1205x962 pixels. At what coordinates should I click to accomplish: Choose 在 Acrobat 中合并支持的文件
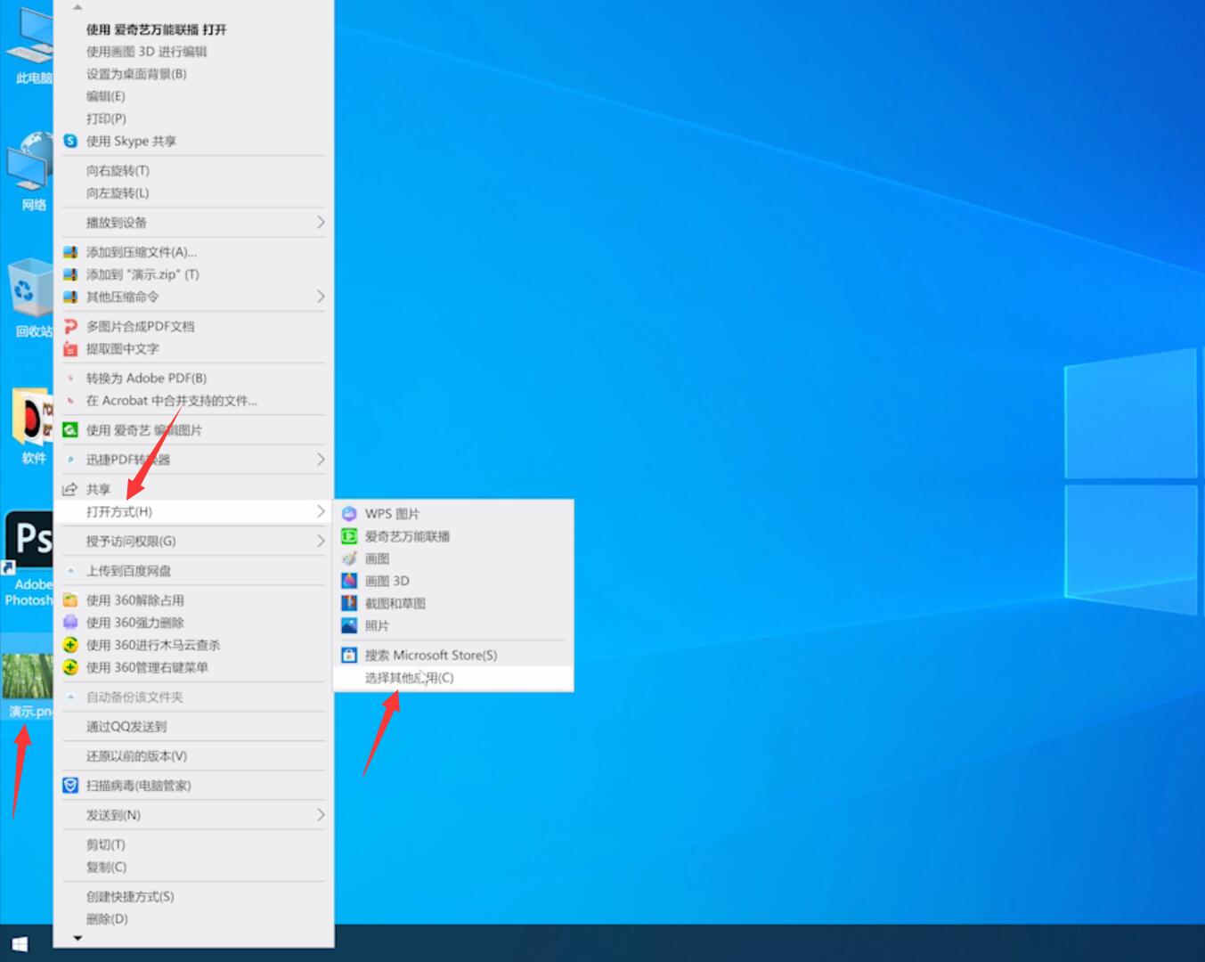pos(171,401)
